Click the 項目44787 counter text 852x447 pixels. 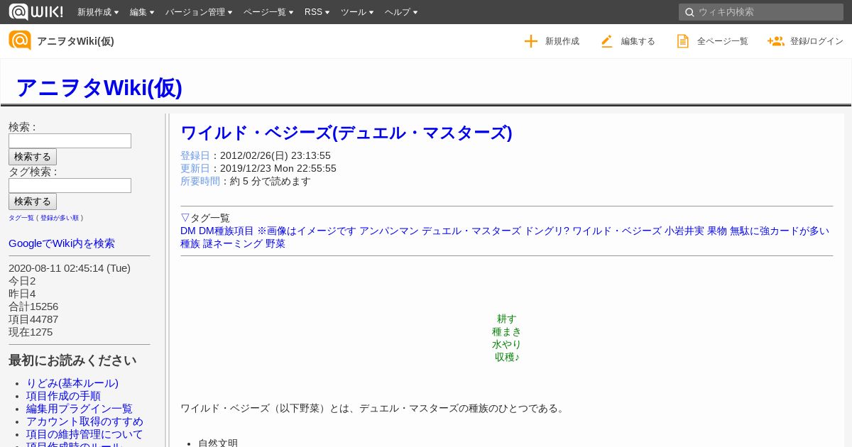(x=33, y=319)
